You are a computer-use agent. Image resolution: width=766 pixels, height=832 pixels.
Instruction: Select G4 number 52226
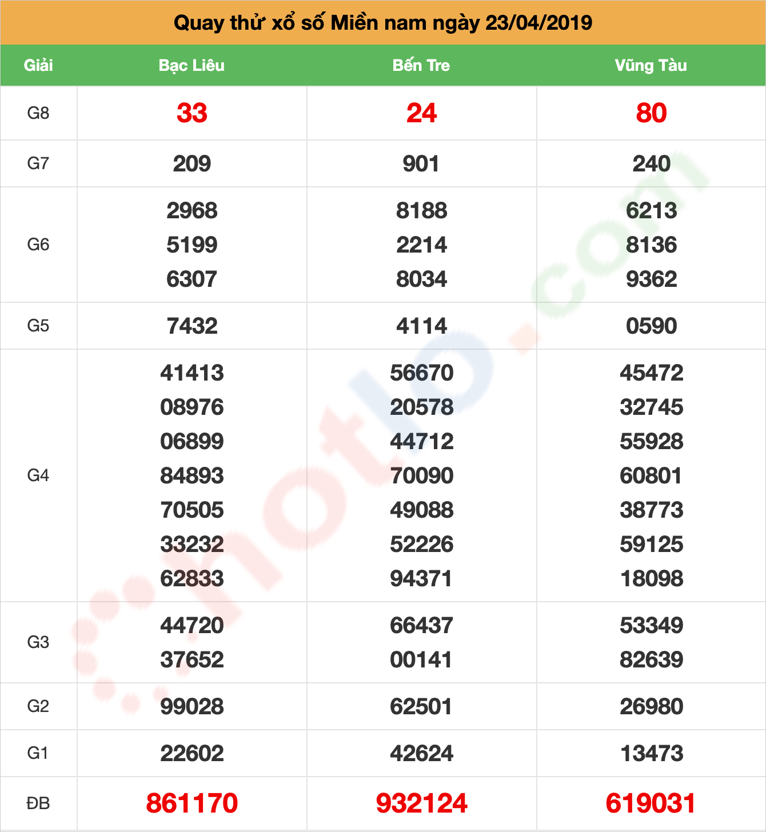(x=421, y=545)
